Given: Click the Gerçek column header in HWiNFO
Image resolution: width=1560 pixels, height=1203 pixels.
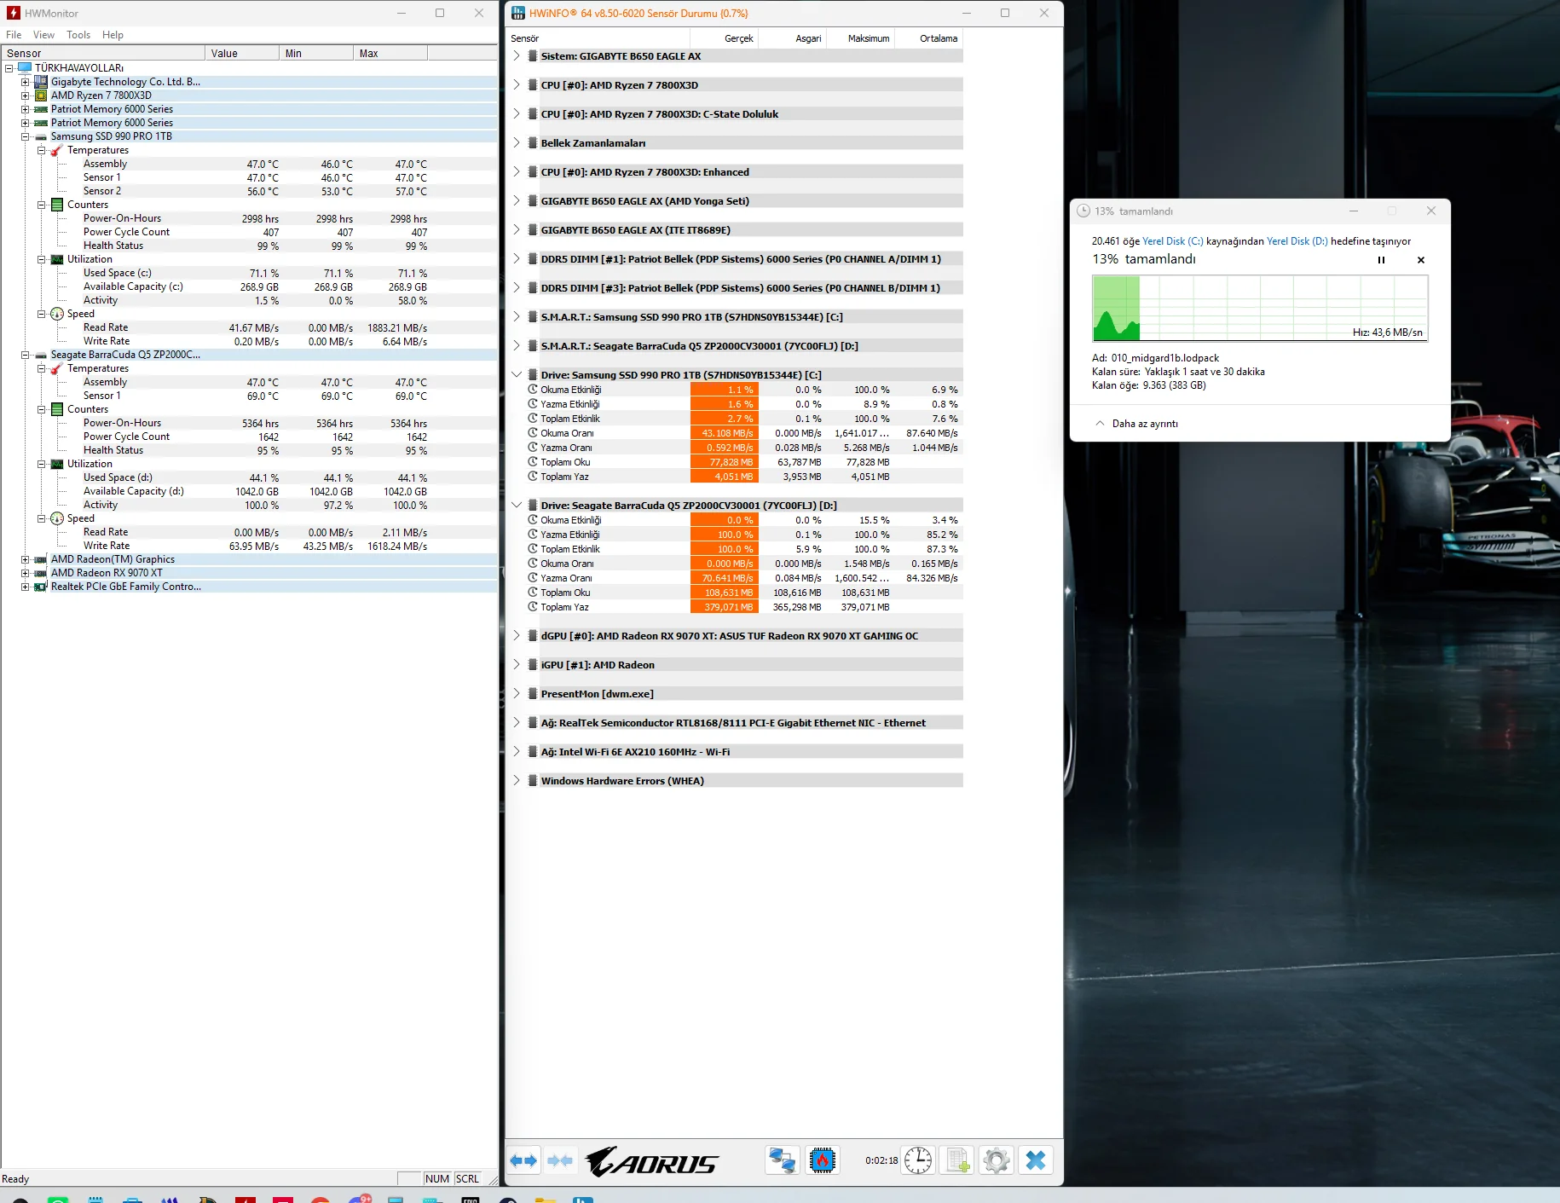Looking at the screenshot, I should point(725,38).
